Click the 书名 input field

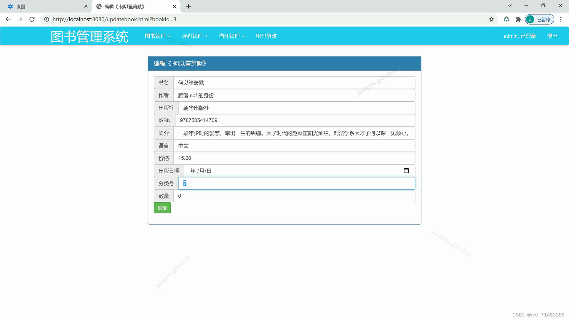294,83
